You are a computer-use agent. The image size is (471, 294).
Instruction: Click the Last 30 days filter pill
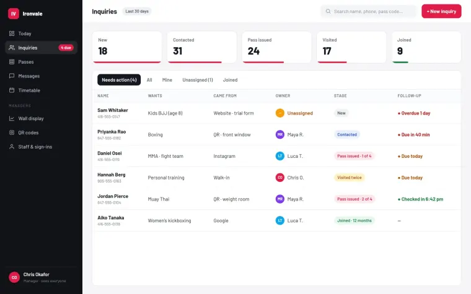(137, 11)
